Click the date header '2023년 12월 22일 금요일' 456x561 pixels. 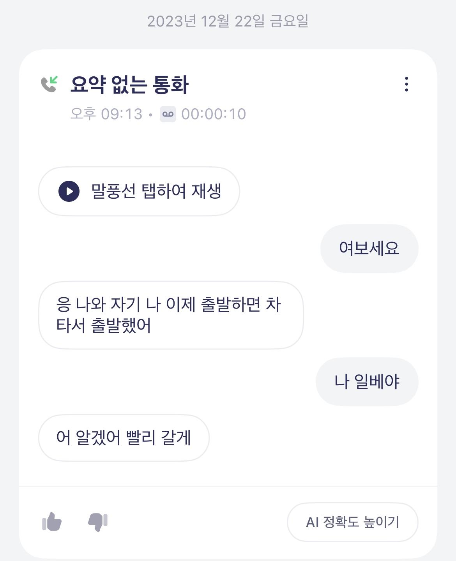[228, 21]
